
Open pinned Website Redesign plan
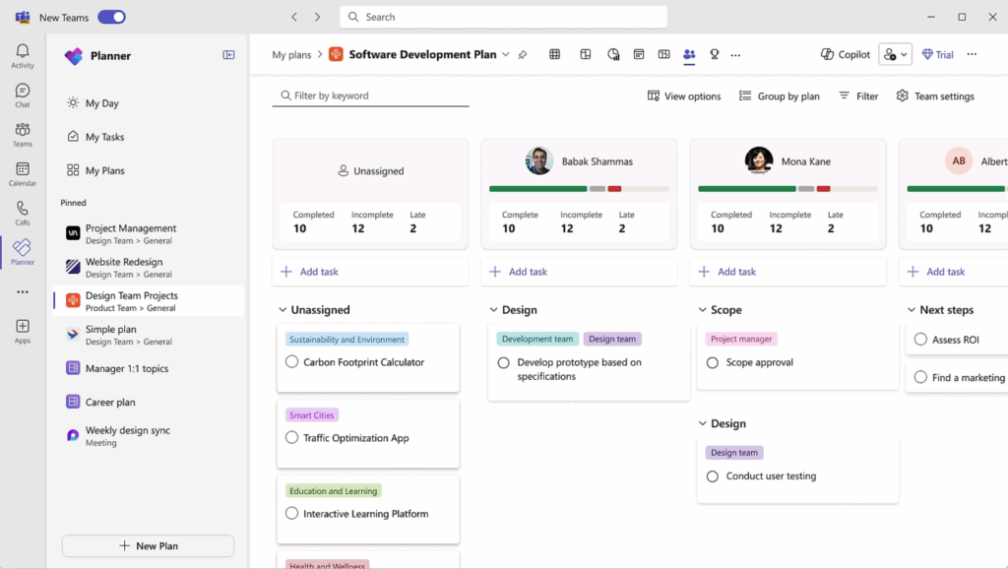point(148,268)
